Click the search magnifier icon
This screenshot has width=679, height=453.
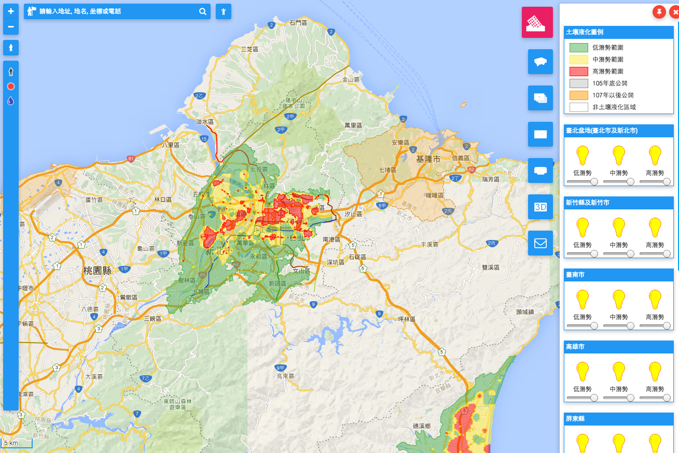(x=202, y=11)
